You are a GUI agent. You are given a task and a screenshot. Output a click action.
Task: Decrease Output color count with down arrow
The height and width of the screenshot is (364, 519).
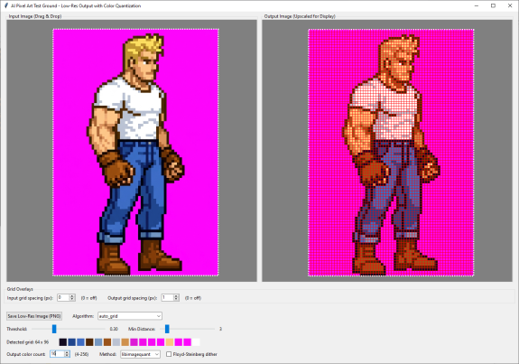coord(67,356)
